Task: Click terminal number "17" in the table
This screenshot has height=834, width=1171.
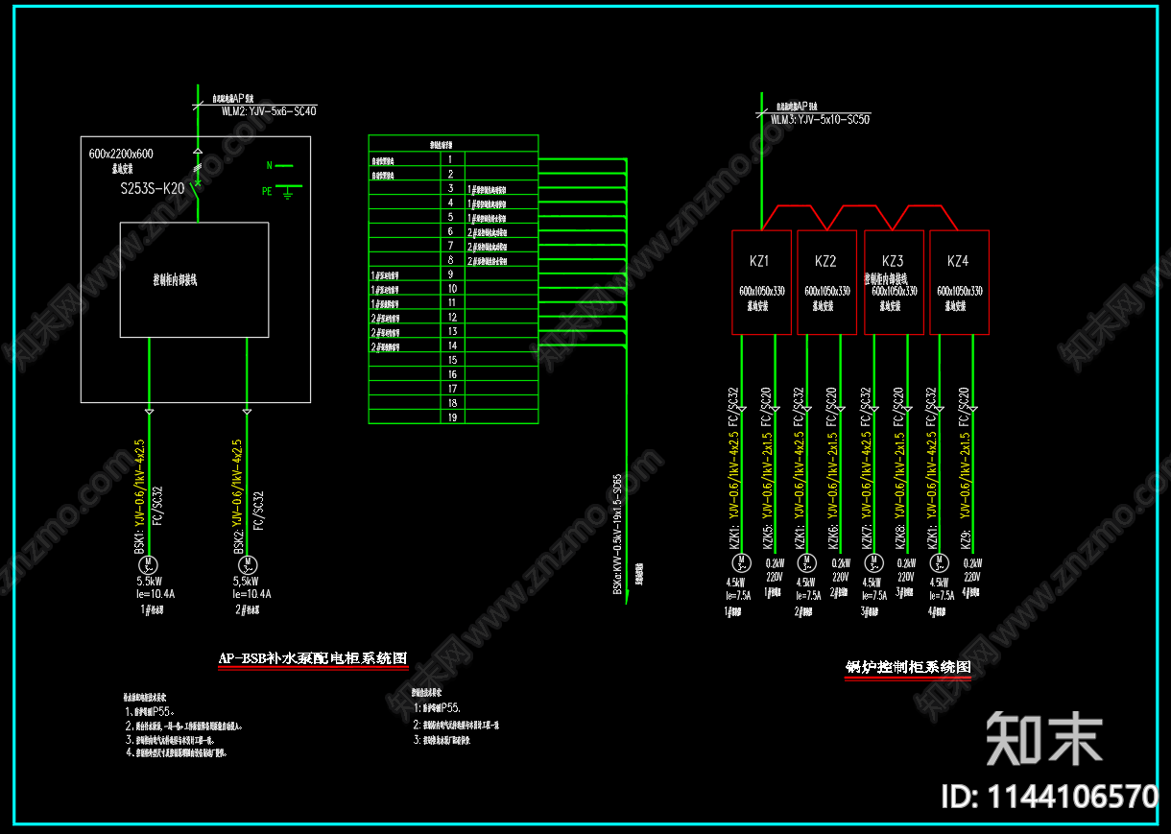Action: (451, 389)
